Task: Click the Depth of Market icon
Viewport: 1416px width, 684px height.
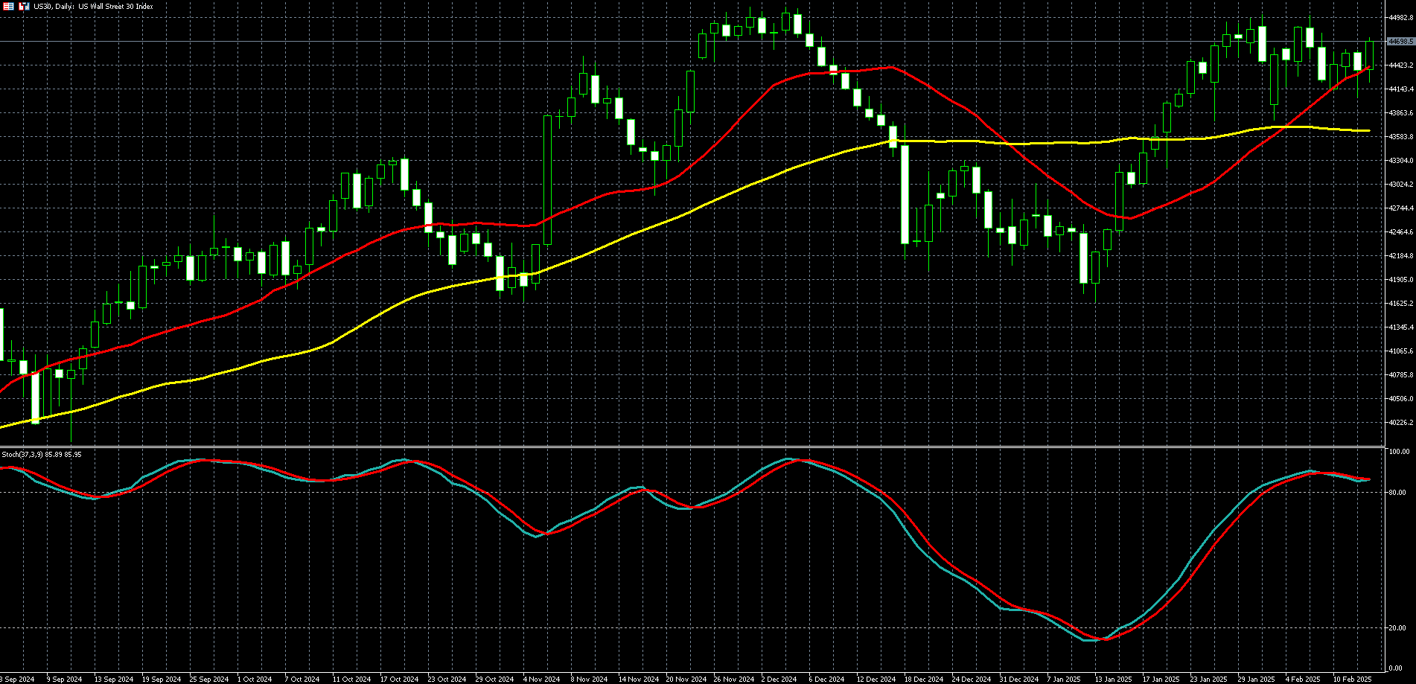Action: tap(24, 6)
